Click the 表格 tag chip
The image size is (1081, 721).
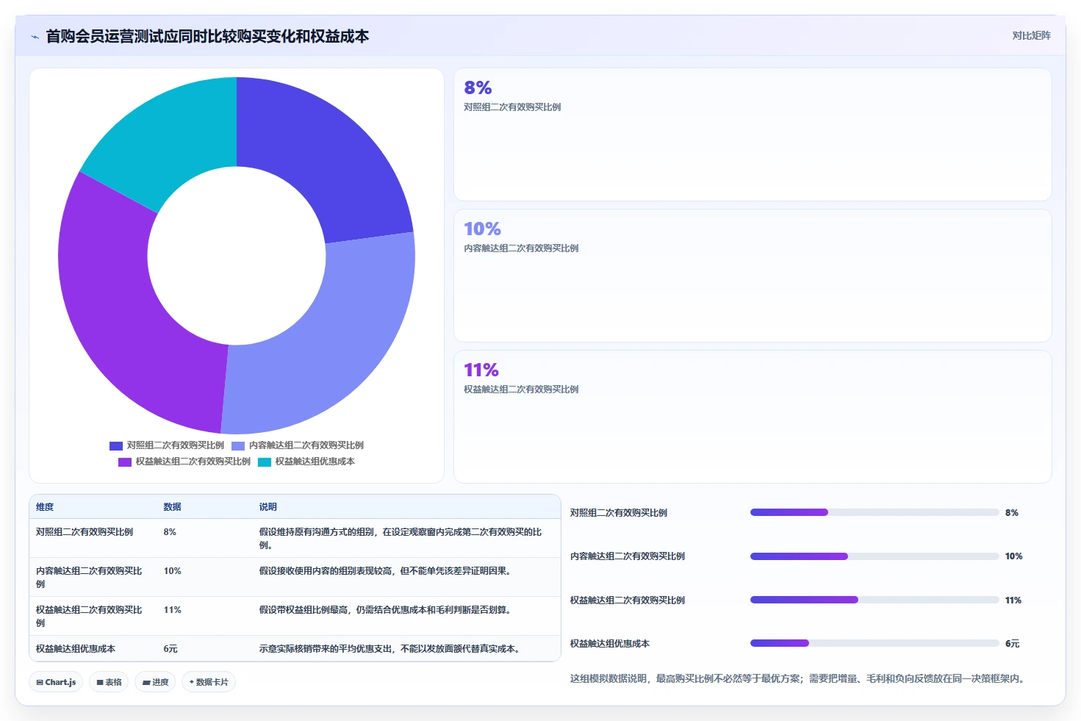point(109,682)
